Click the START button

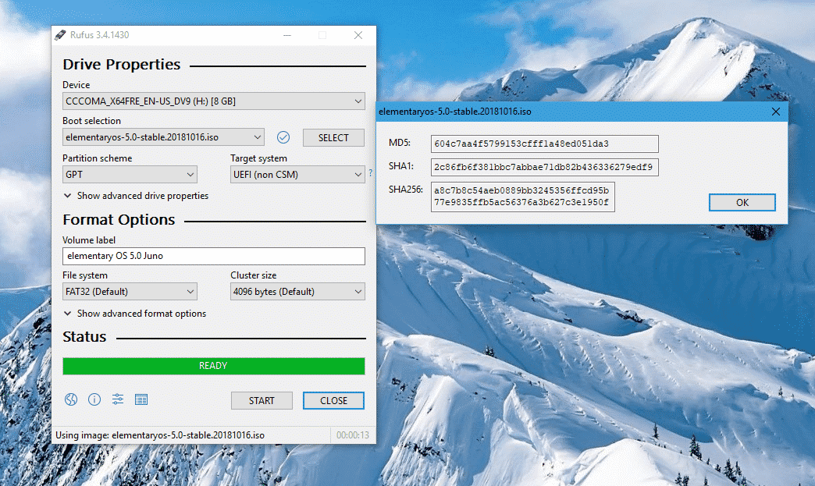[262, 400]
